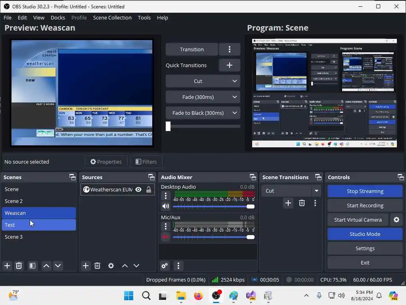Open the Edit menu
The height and width of the screenshot is (305, 406).
click(x=22, y=17)
